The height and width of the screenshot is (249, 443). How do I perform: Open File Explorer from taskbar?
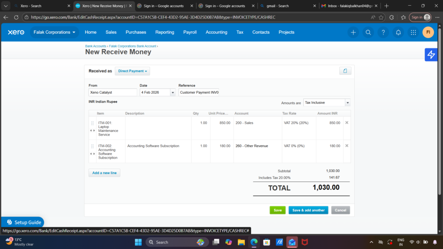(x=241, y=242)
